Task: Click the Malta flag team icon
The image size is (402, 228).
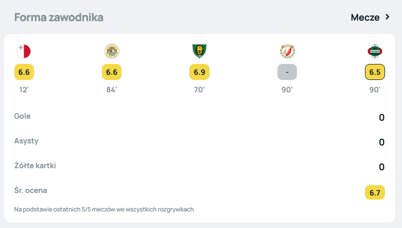Action: (x=24, y=51)
